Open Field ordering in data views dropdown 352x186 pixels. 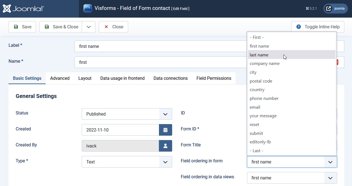pos(292,178)
